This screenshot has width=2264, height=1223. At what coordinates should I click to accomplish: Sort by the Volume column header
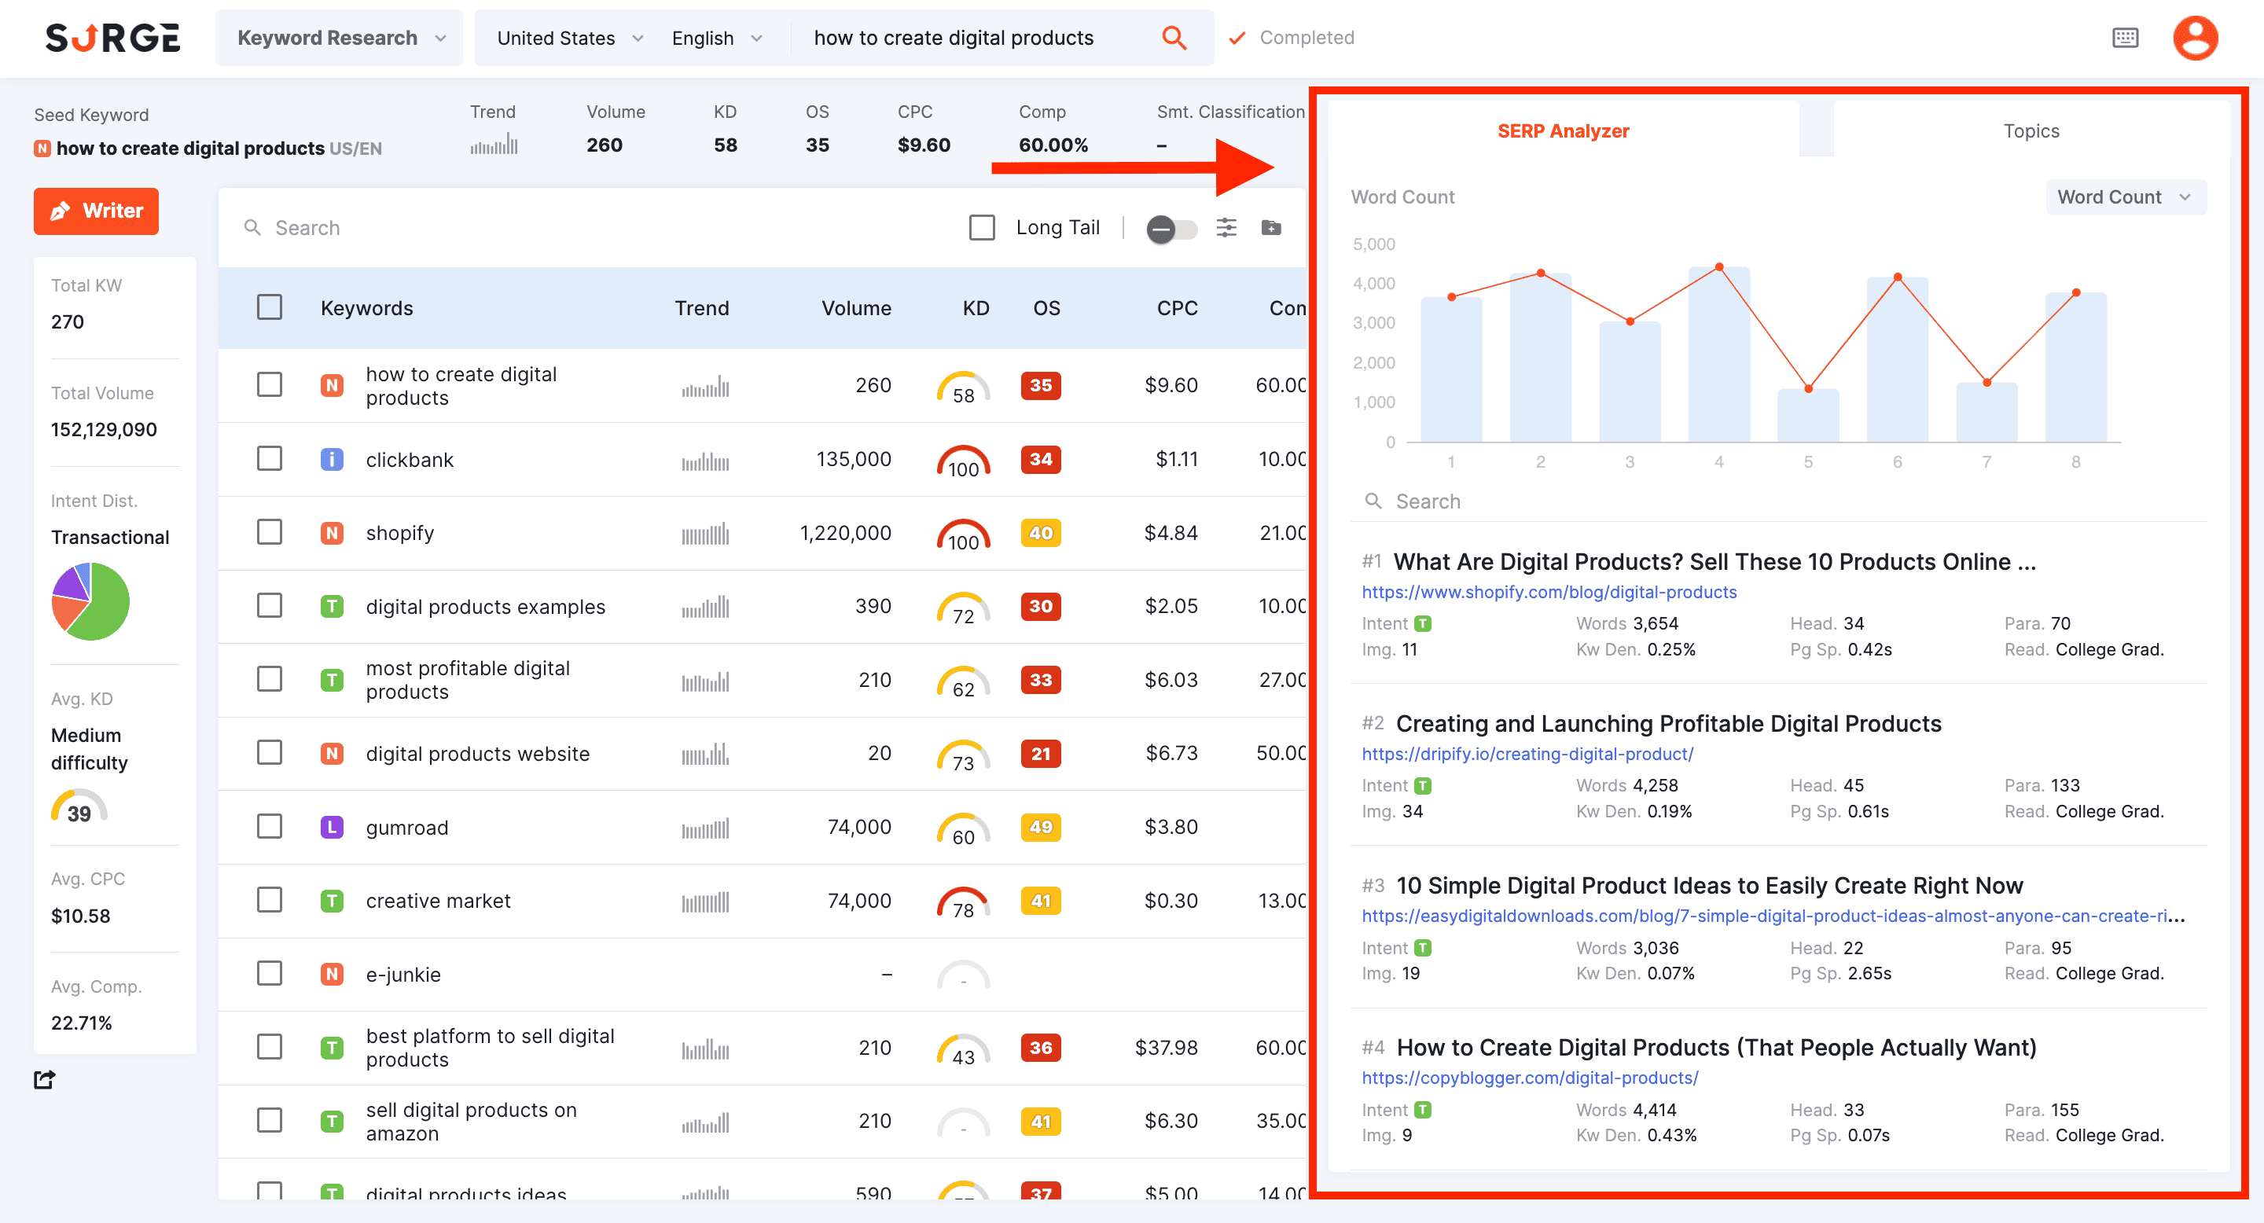pyautogui.click(x=856, y=307)
